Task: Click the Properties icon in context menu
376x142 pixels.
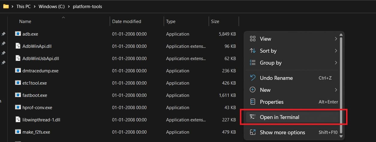Action: coord(252,102)
